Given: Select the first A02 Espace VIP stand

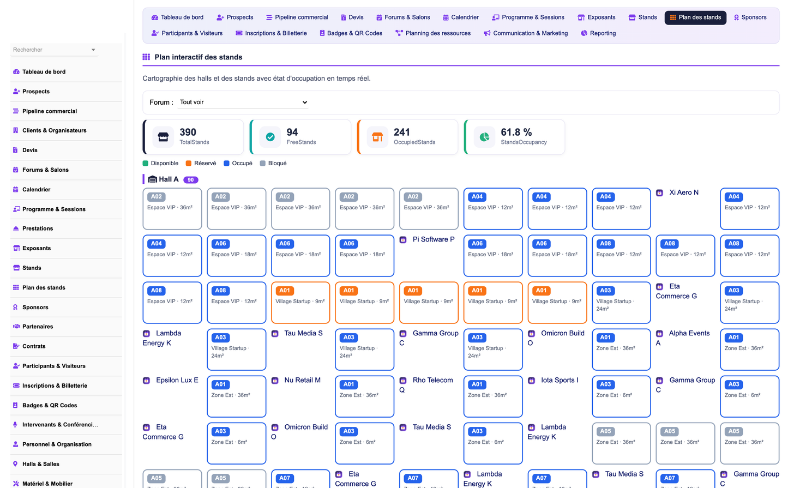Looking at the screenshot, I should click(172, 209).
